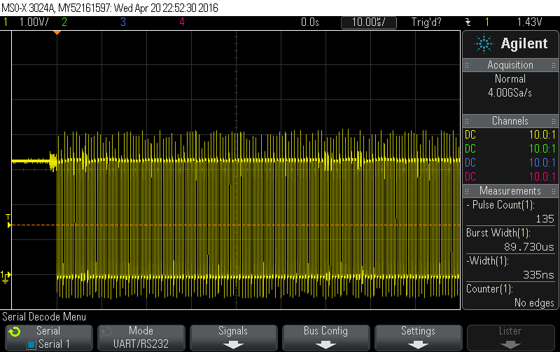
Task: Click the Pulse Count measurement readout
Action: (510, 212)
